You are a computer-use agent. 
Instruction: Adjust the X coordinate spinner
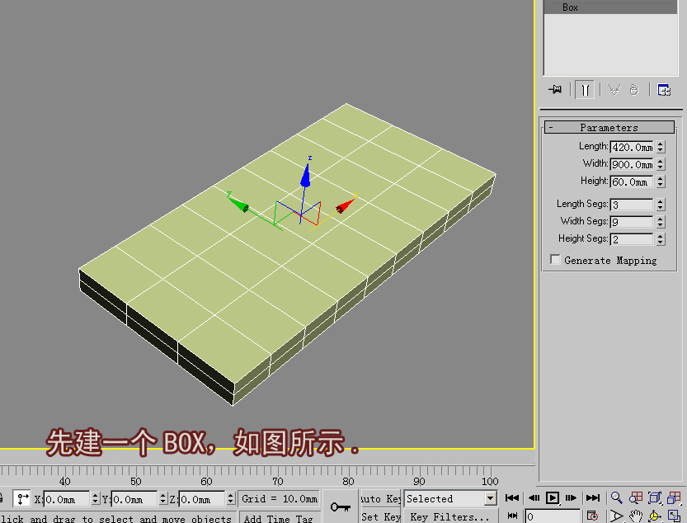tap(95, 499)
